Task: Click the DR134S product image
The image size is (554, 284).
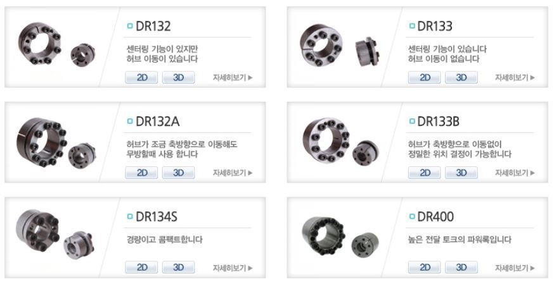Action: point(55,234)
